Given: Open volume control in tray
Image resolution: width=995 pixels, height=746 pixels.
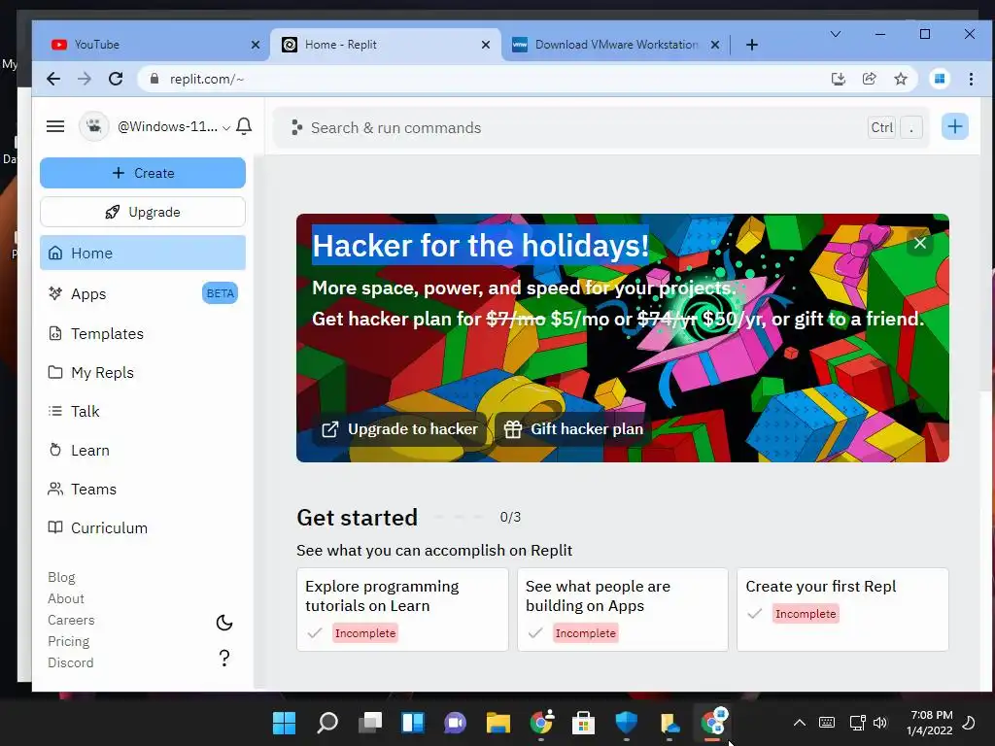Looking at the screenshot, I should (x=879, y=723).
